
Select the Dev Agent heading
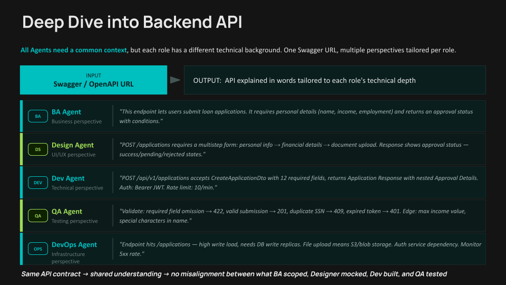[68, 178]
